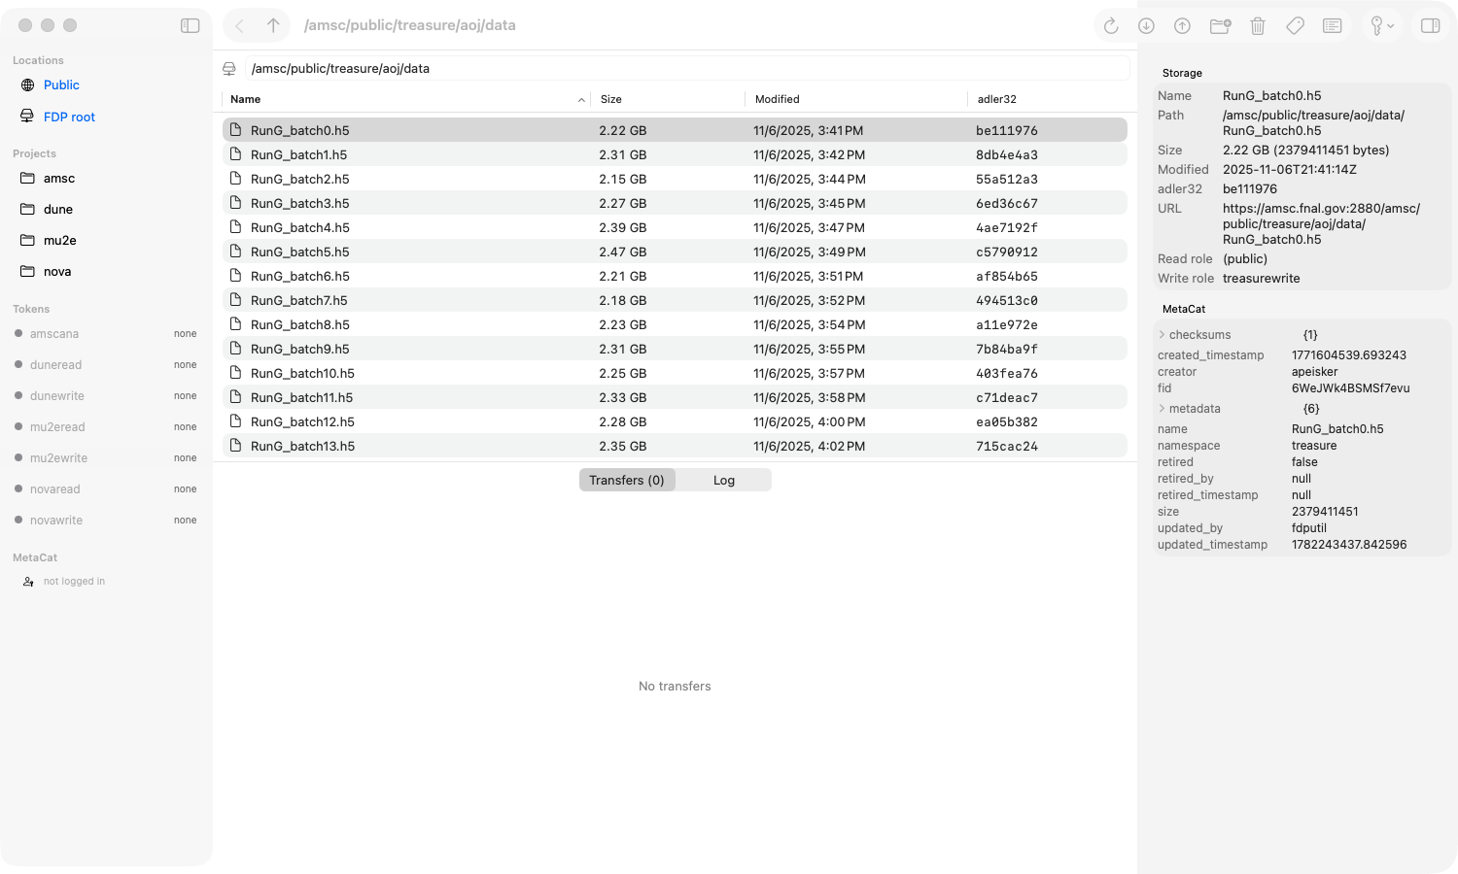
Task: Switch to the Transfers (0) tab
Action: pos(627,481)
